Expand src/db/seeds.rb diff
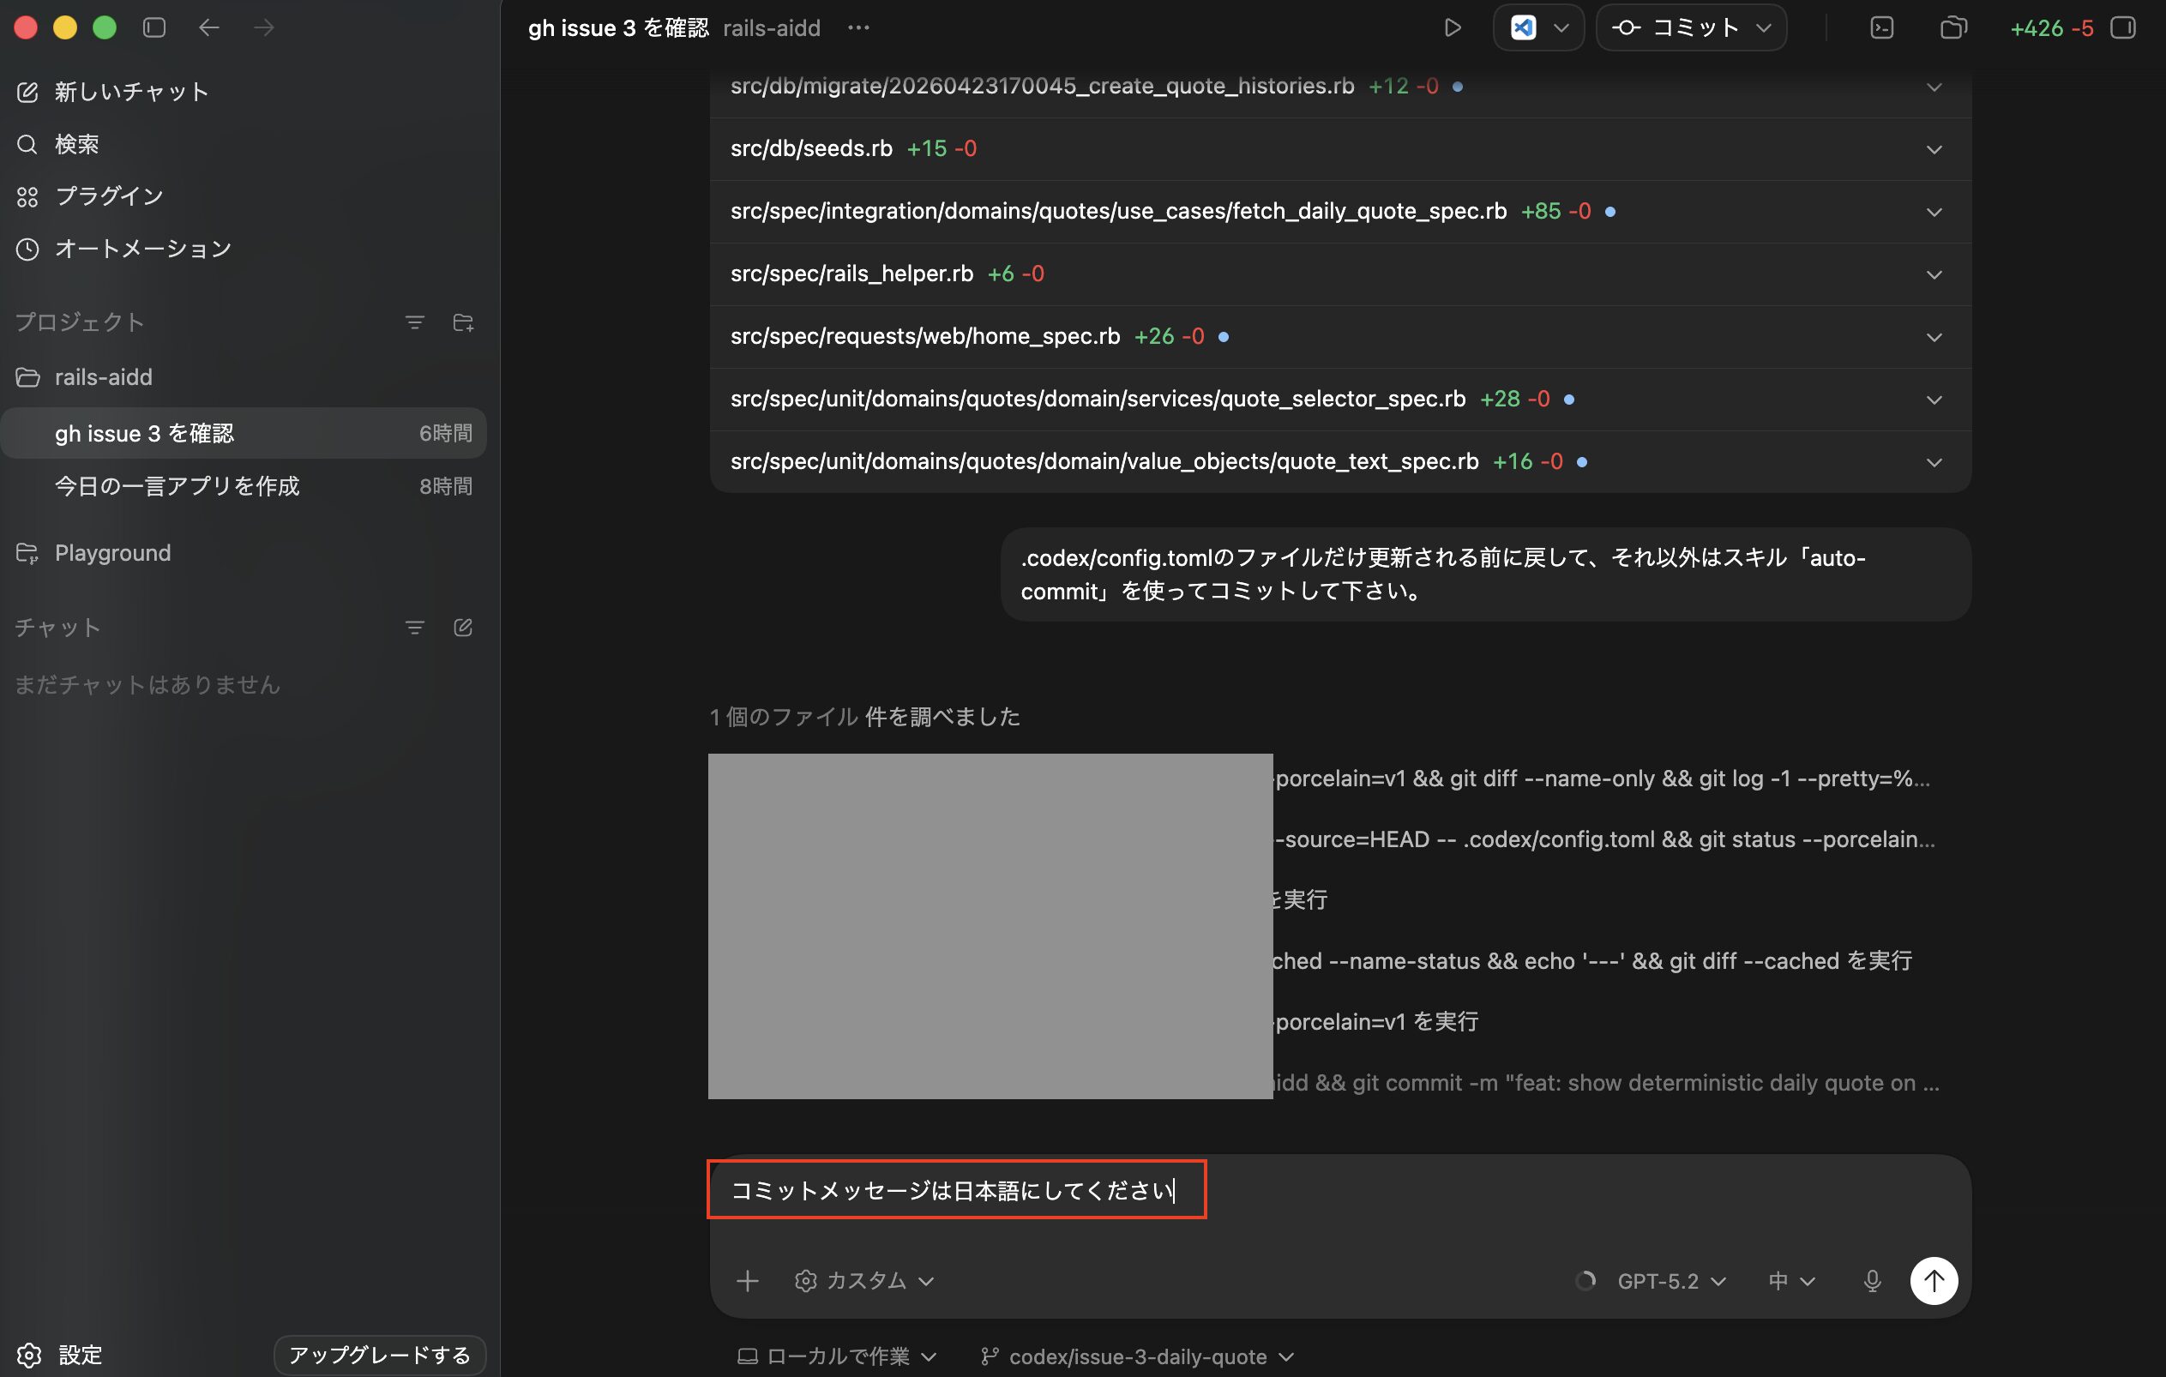Screen dimensions: 2166x1377 (x=1934, y=148)
